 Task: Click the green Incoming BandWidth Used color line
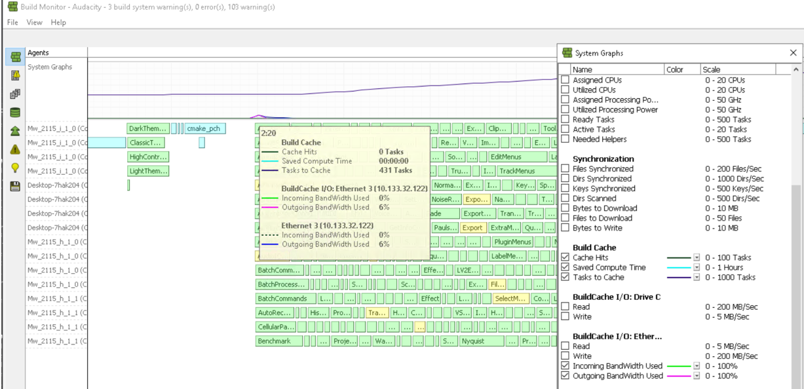(678, 366)
